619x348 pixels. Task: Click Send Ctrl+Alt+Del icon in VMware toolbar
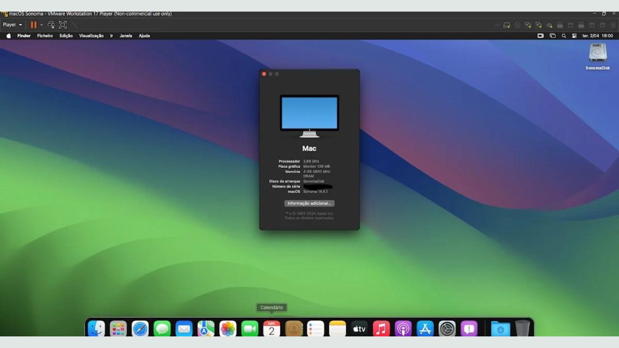coord(51,25)
